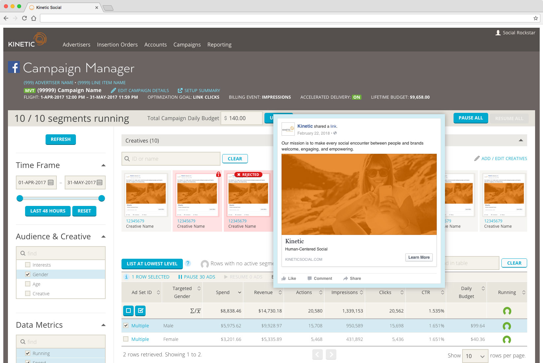Viewport: 543px width, 363px height.
Task: Deselect the Male row checkbox
Action: coord(126,326)
